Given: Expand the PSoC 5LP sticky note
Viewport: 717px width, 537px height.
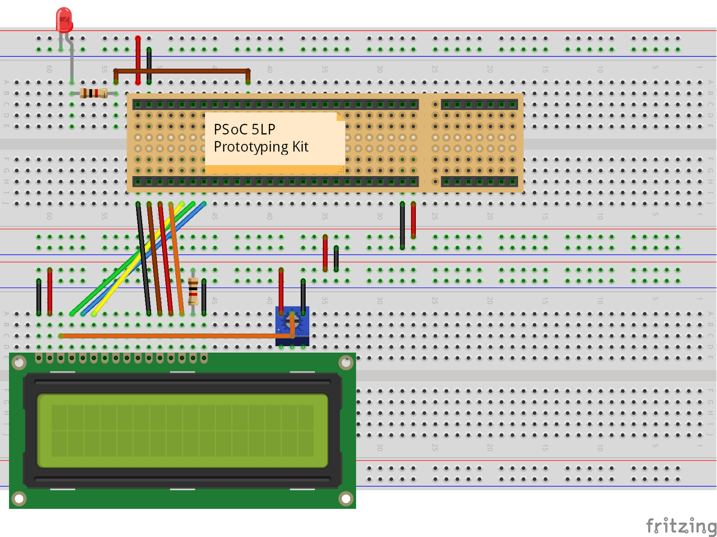Looking at the screenshot, I should (x=273, y=141).
